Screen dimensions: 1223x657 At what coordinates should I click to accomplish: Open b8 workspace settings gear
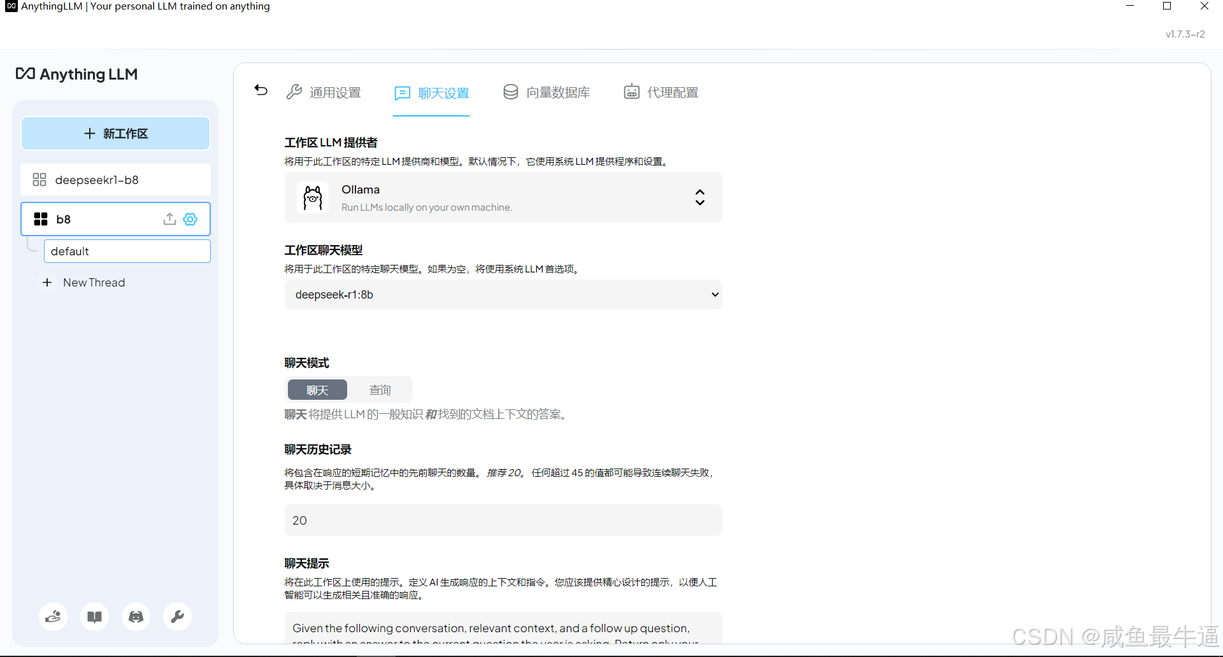(190, 219)
